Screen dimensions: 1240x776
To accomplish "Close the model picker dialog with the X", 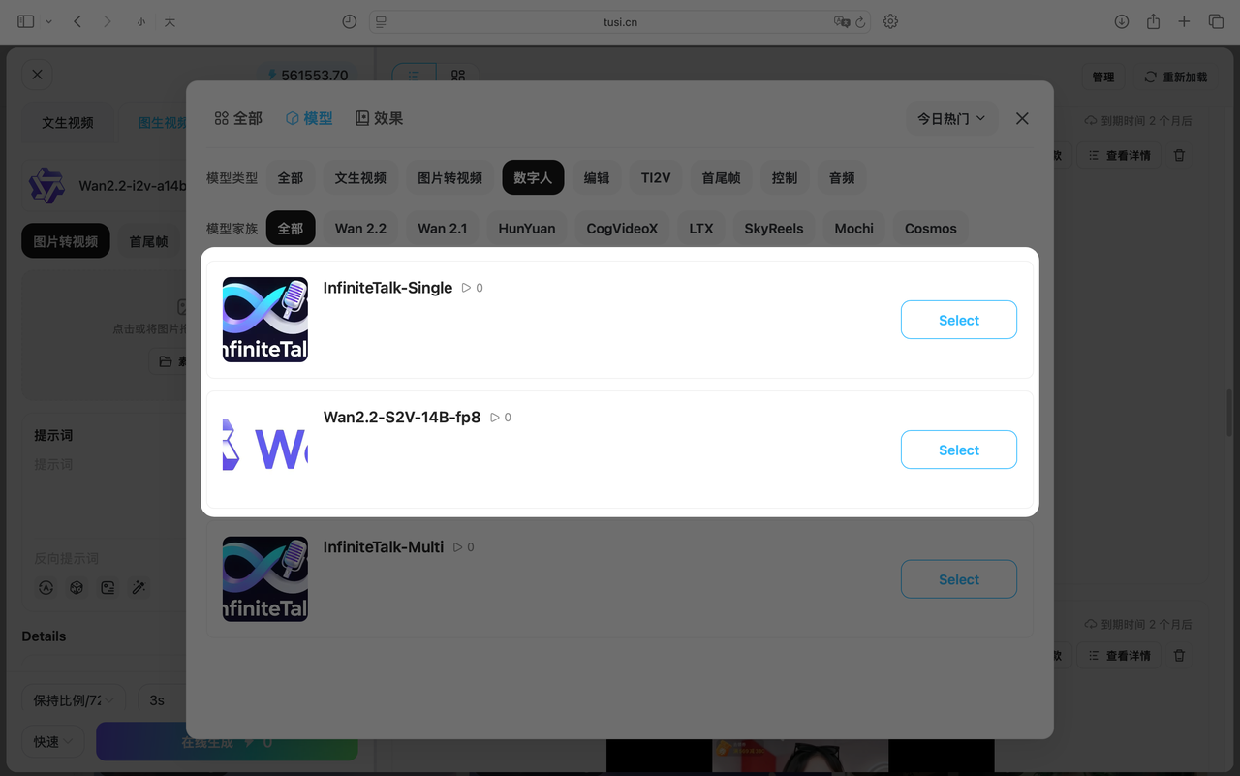I will click(x=1022, y=118).
